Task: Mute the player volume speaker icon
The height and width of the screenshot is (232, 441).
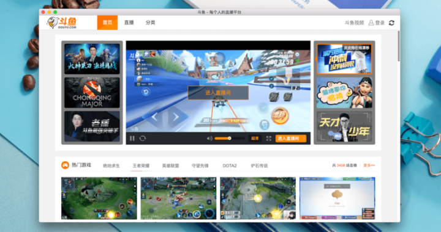Action: [209, 139]
